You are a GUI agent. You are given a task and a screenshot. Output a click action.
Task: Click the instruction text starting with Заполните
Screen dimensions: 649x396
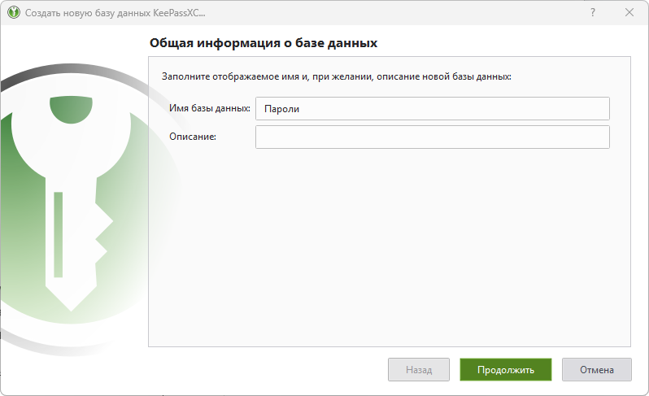pos(336,77)
